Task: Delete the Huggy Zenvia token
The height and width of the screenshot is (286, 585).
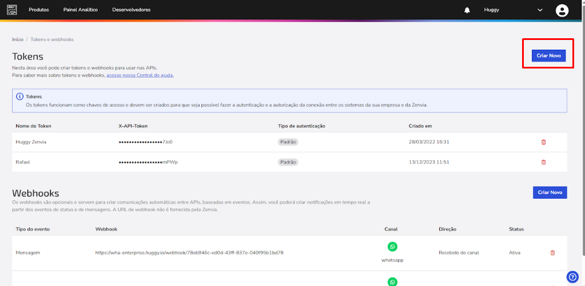Action: (x=543, y=142)
